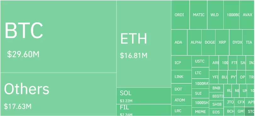Click the SHIB tile
The image size is (255, 116).
click(216, 104)
